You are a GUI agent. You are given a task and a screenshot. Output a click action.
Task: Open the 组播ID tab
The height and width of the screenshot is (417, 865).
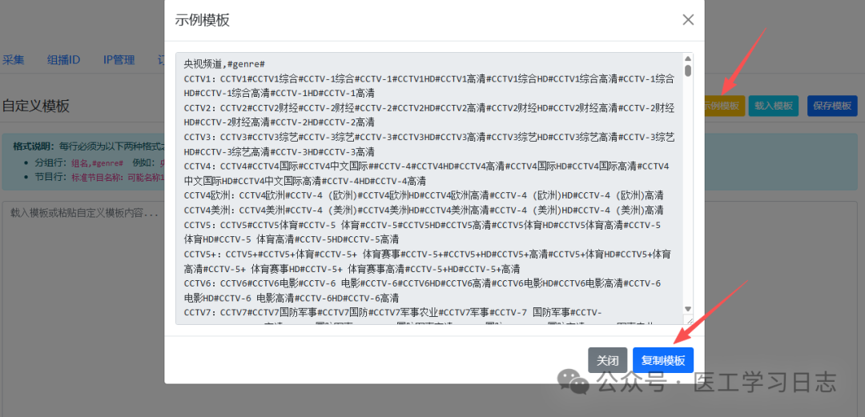tap(63, 60)
